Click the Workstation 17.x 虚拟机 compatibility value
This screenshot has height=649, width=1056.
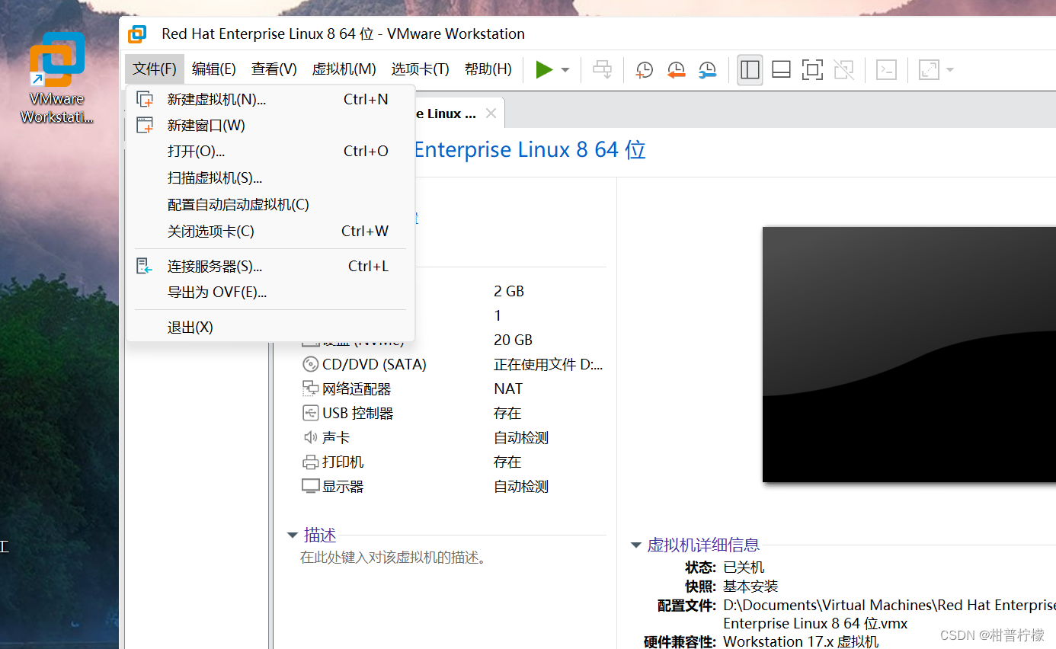801,641
